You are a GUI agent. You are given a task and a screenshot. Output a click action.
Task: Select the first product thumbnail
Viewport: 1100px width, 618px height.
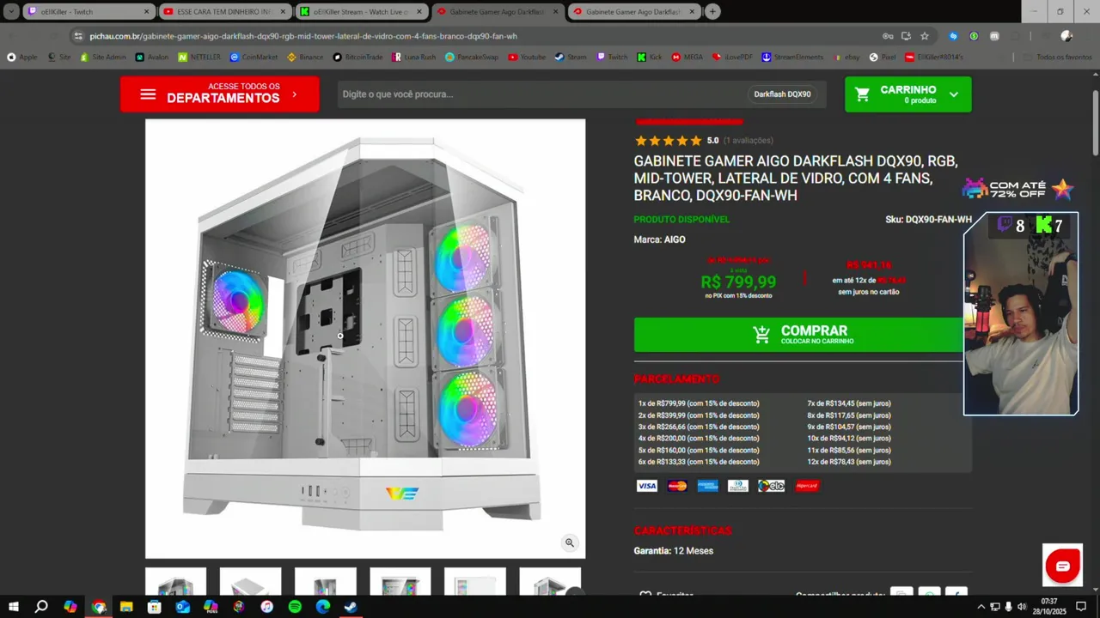click(x=175, y=583)
